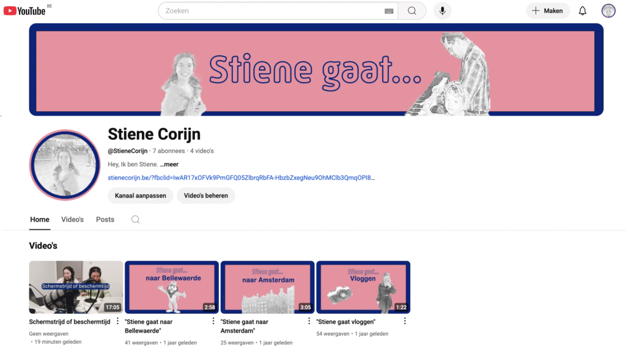Click the 19 minuten geleden text

(58, 342)
